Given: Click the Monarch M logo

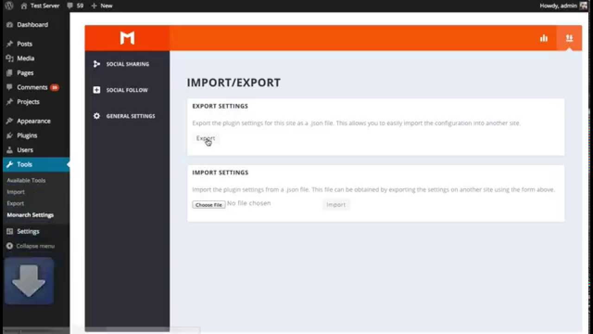Looking at the screenshot, I should [x=127, y=38].
